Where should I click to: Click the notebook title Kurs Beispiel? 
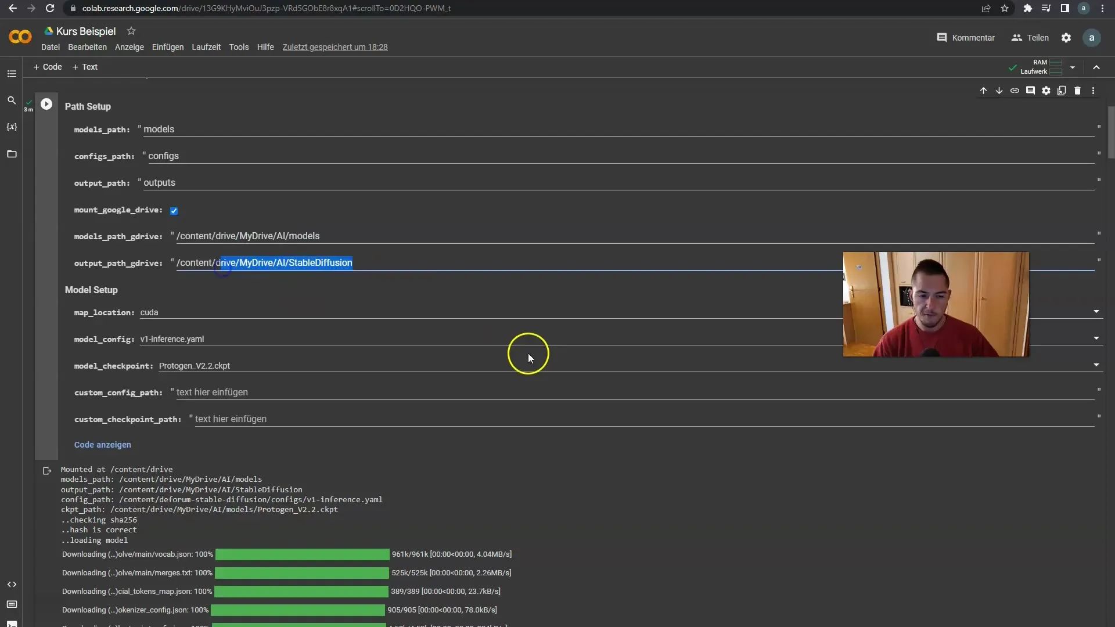86,31
